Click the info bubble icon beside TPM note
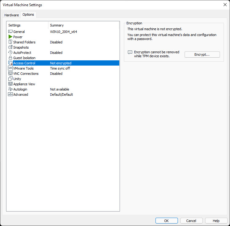This screenshot has width=230, height=226. point(130,52)
